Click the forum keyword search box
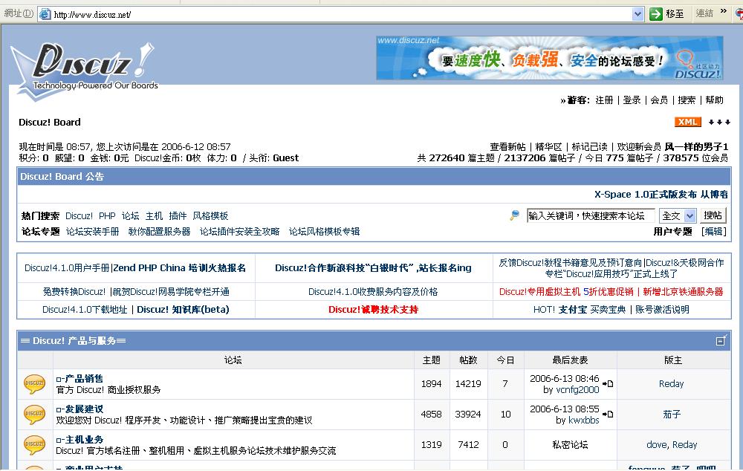Screen dimensions: 743x471 click(591, 216)
